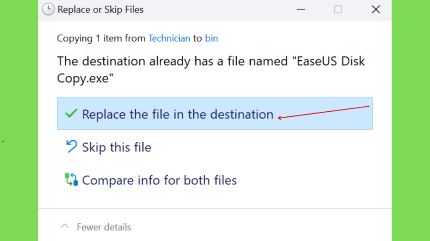Click the greyed-out maximize box
Viewport: 430px width, 241px height.
pos(338,10)
